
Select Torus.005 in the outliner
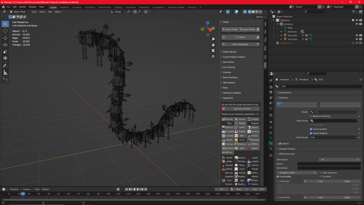[292, 39]
